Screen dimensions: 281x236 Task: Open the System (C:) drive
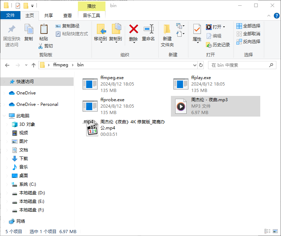[x=28, y=184]
